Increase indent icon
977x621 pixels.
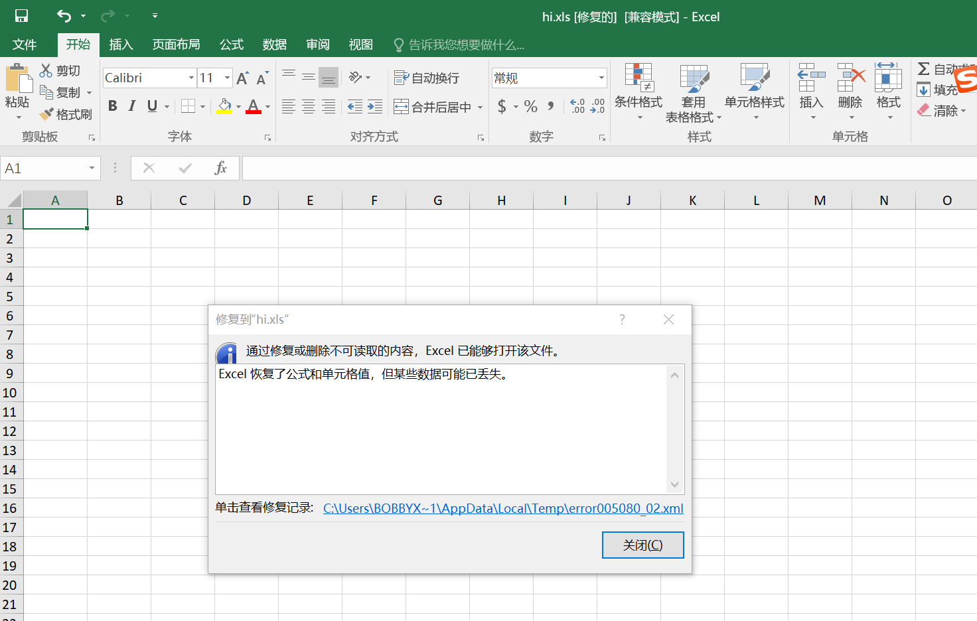[x=375, y=106]
